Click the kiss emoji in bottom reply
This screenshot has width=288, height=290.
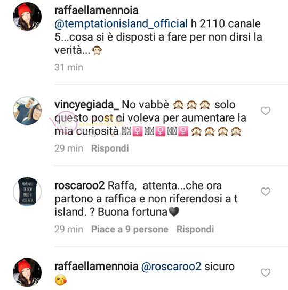click(x=61, y=280)
